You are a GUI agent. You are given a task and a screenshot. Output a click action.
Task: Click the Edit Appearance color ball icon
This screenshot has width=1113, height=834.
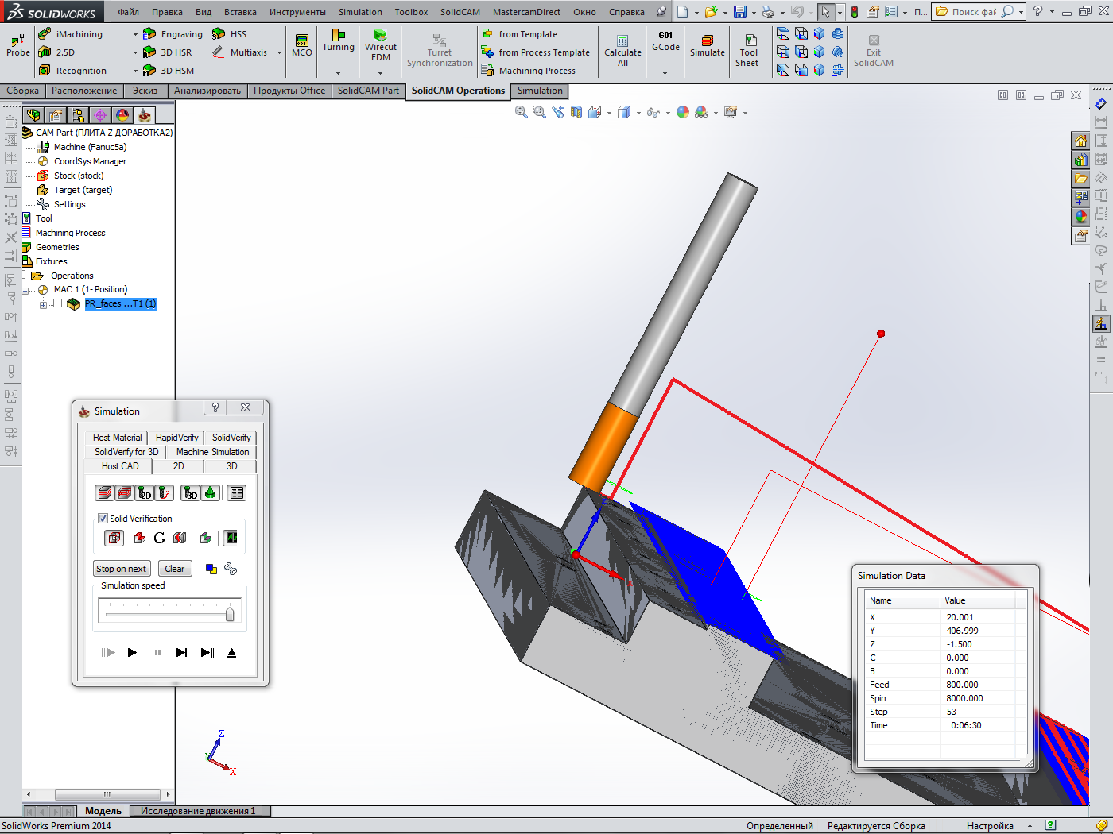point(683,112)
